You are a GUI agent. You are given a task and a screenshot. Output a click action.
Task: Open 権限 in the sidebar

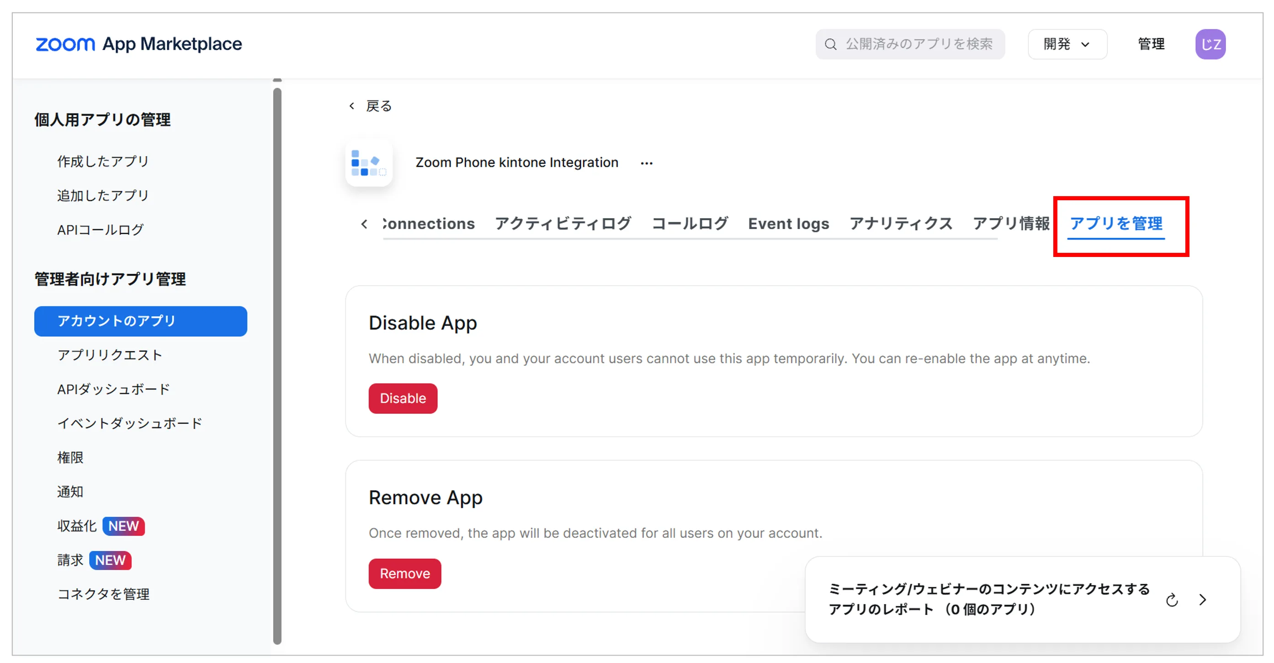[x=70, y=458]
